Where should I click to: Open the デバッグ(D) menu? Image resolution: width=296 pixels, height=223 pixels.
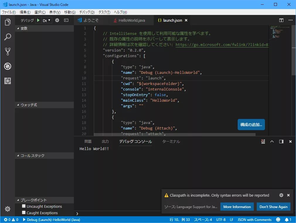click(x=87, y=12)
